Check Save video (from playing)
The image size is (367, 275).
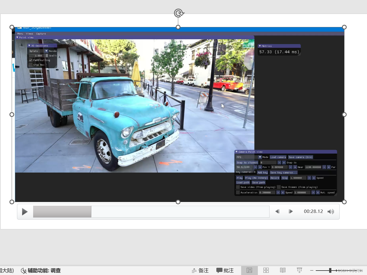(238, 187)
